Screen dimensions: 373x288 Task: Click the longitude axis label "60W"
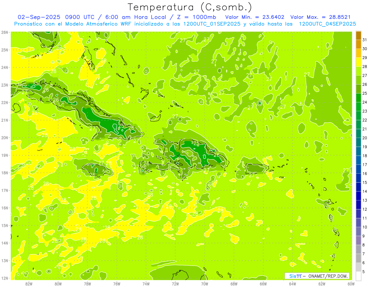[x=351, y=284]
